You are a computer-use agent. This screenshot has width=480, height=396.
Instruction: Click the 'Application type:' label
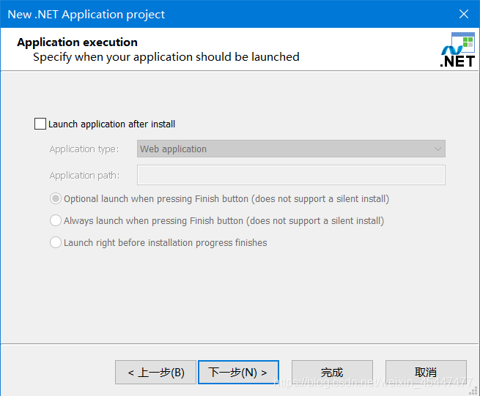pyautogui.click(x=84, y=149)
